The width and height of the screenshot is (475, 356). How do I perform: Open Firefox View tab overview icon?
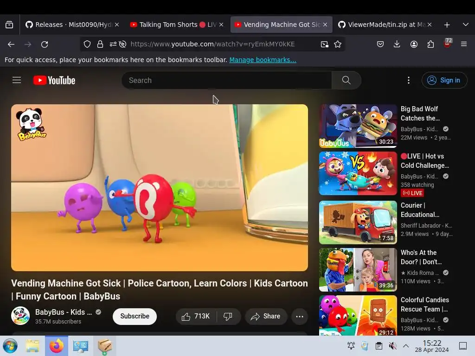point(9,25)
